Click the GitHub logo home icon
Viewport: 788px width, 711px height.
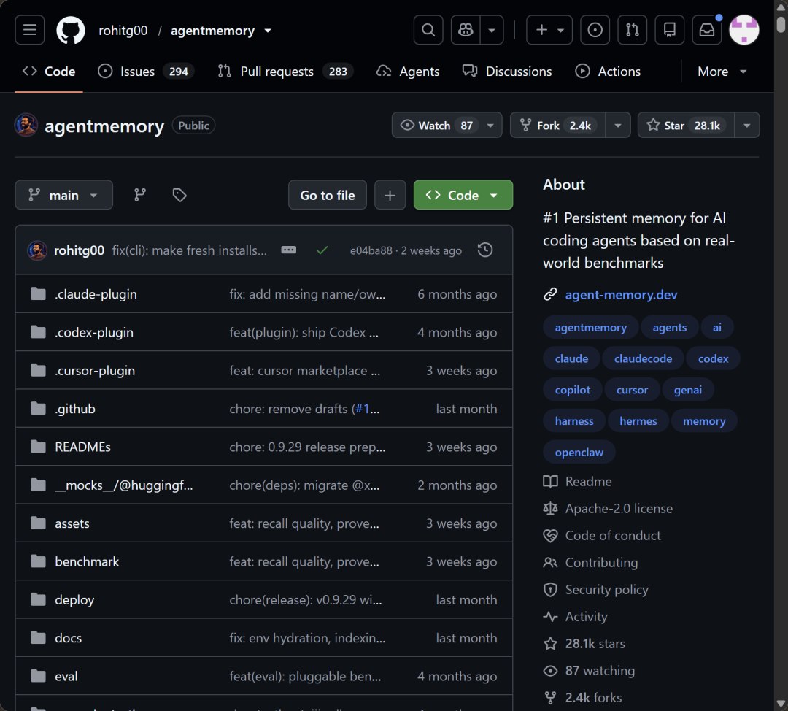(70, 30)
